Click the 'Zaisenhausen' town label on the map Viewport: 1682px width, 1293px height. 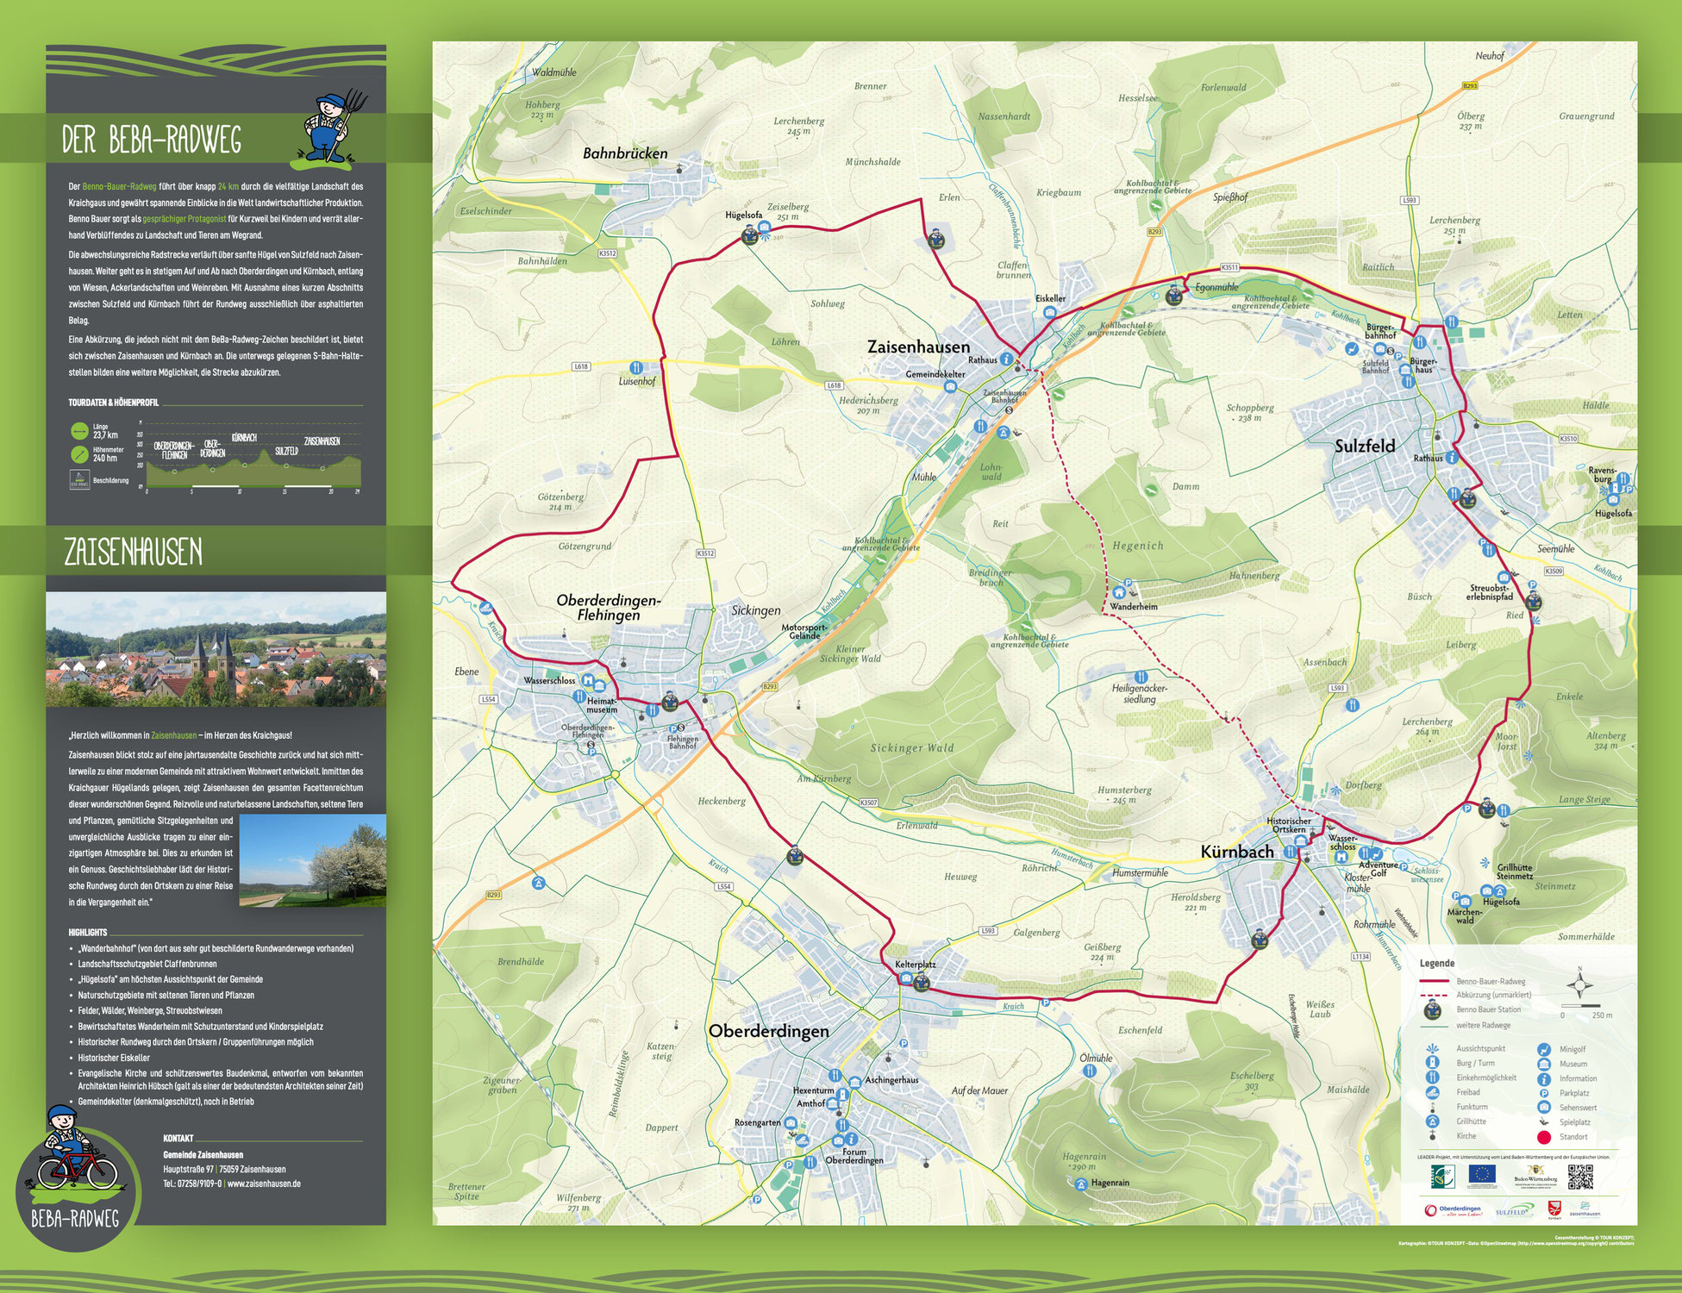point(918,347)
